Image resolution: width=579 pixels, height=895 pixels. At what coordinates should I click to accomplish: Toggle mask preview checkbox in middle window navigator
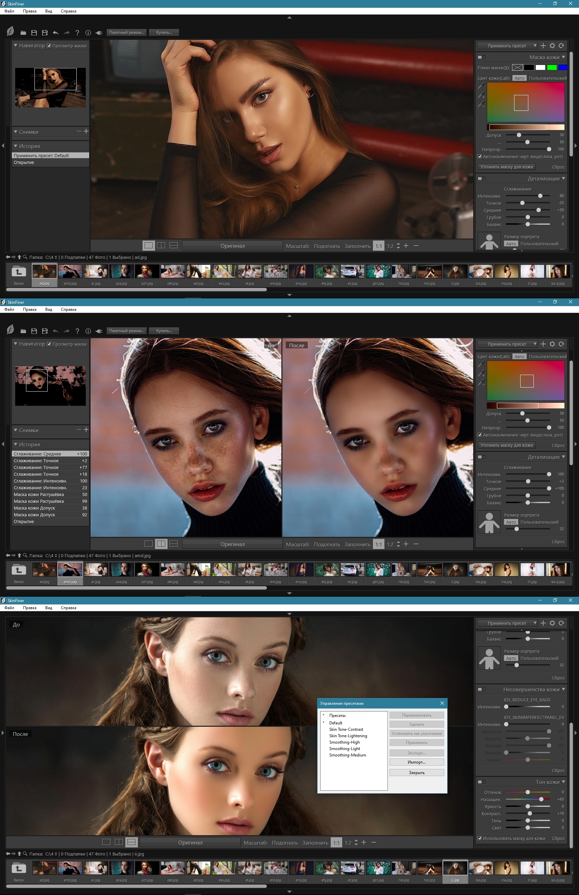click(x=49, y=344)
